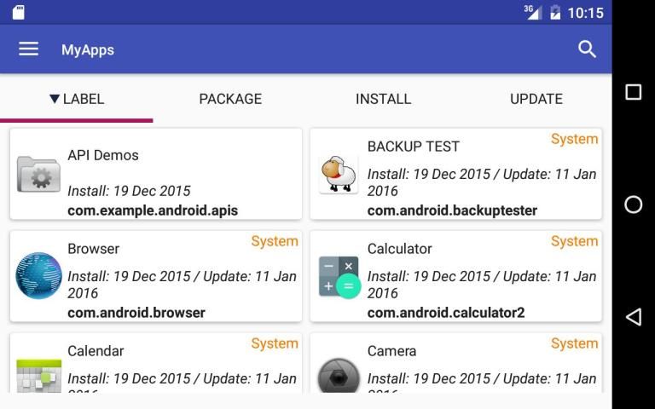Switch to the PACKAGE sort tab

coord(230,99)
